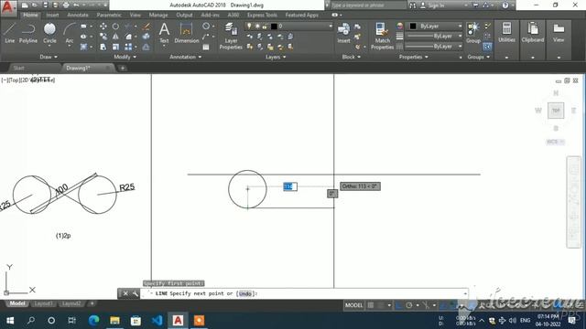Viewport: 586px width, 329px height.
Task: Click the black object color swatch in Properties
Action: coord(413,27)
